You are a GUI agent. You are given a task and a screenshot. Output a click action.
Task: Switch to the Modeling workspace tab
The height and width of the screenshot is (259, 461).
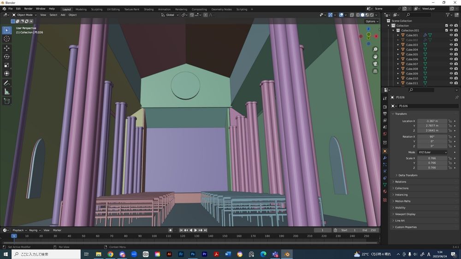pos(81,9)
